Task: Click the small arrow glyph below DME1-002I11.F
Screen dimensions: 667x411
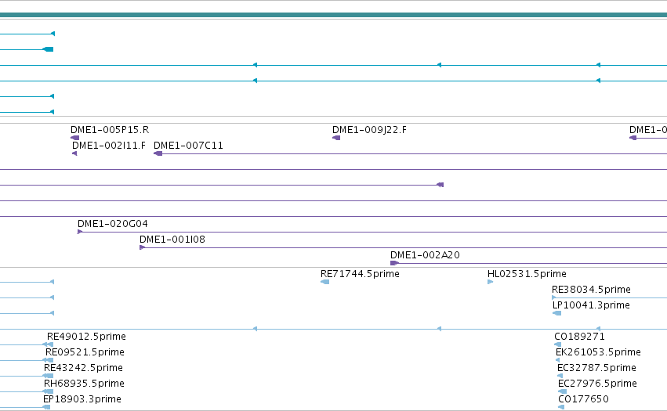Action: click(x=74, y=153)
